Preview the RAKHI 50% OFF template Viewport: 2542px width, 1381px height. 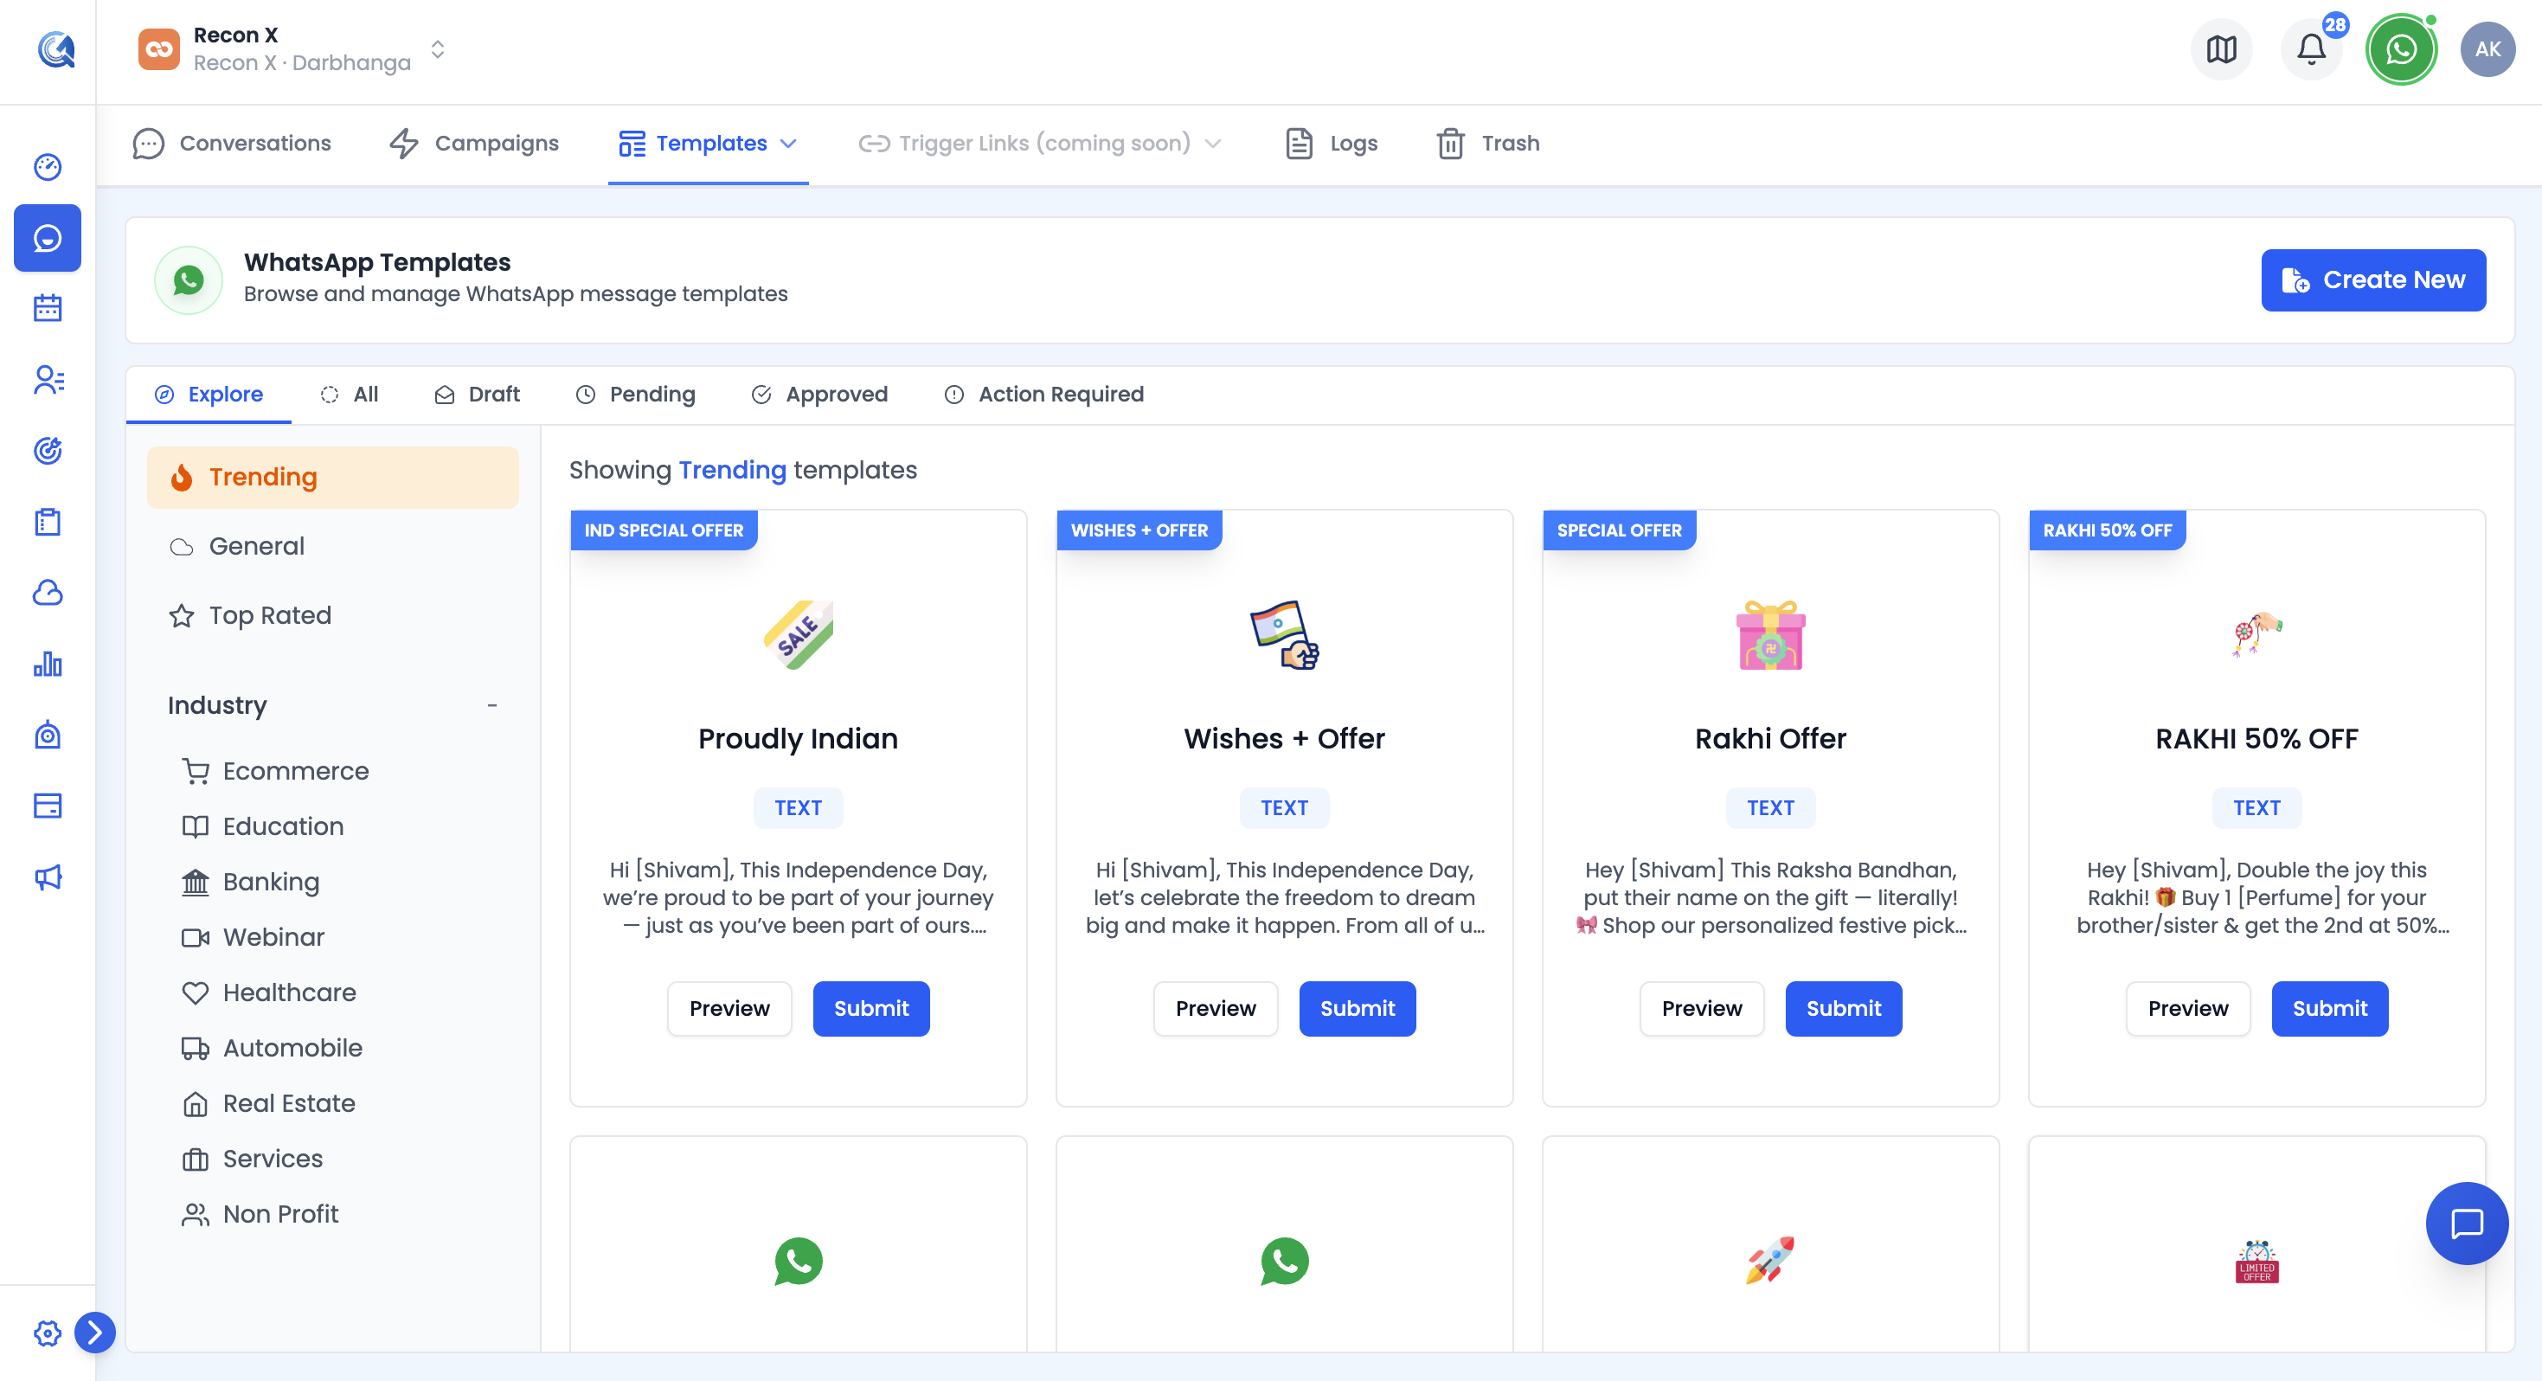2188,1008
